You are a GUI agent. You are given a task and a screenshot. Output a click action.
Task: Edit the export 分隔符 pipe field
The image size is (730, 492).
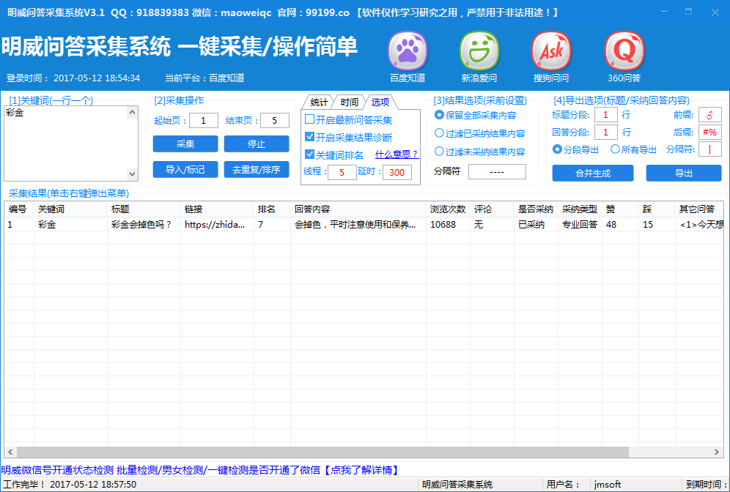710,149
